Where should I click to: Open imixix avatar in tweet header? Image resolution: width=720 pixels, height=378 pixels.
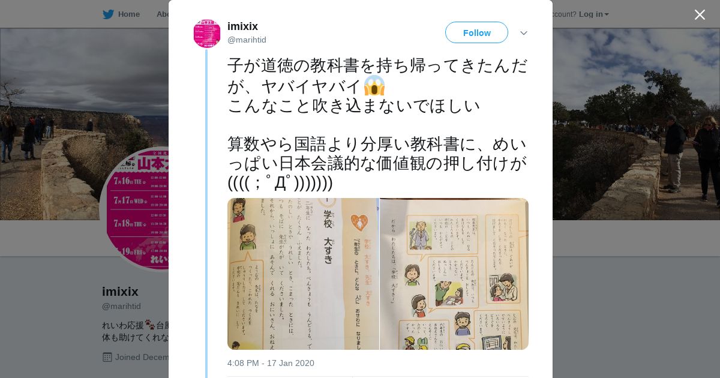207,34
